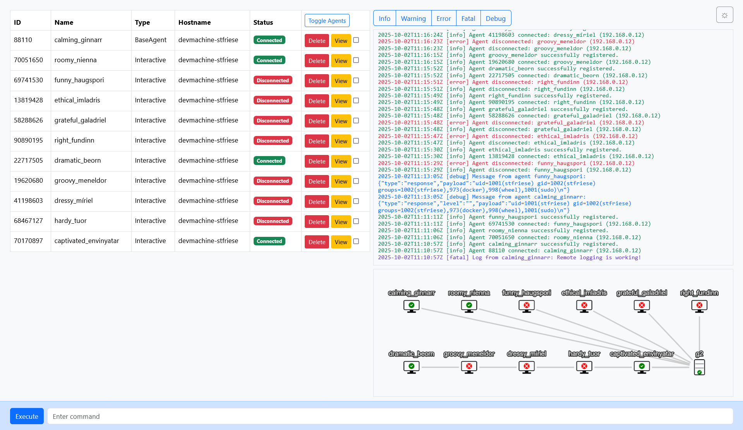Click the g2 server node icon
743x430 pixels.
coord(699,367)
